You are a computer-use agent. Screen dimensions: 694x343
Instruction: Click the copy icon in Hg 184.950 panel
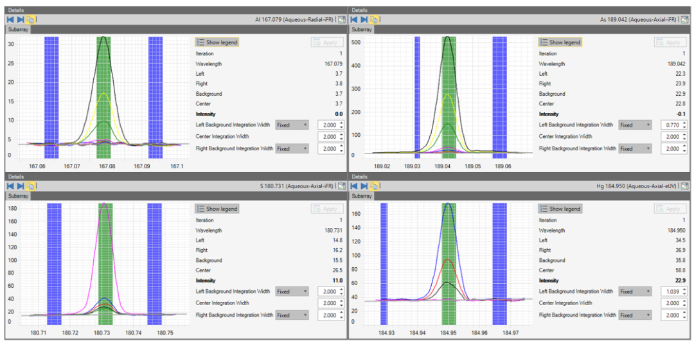(373, 186)
